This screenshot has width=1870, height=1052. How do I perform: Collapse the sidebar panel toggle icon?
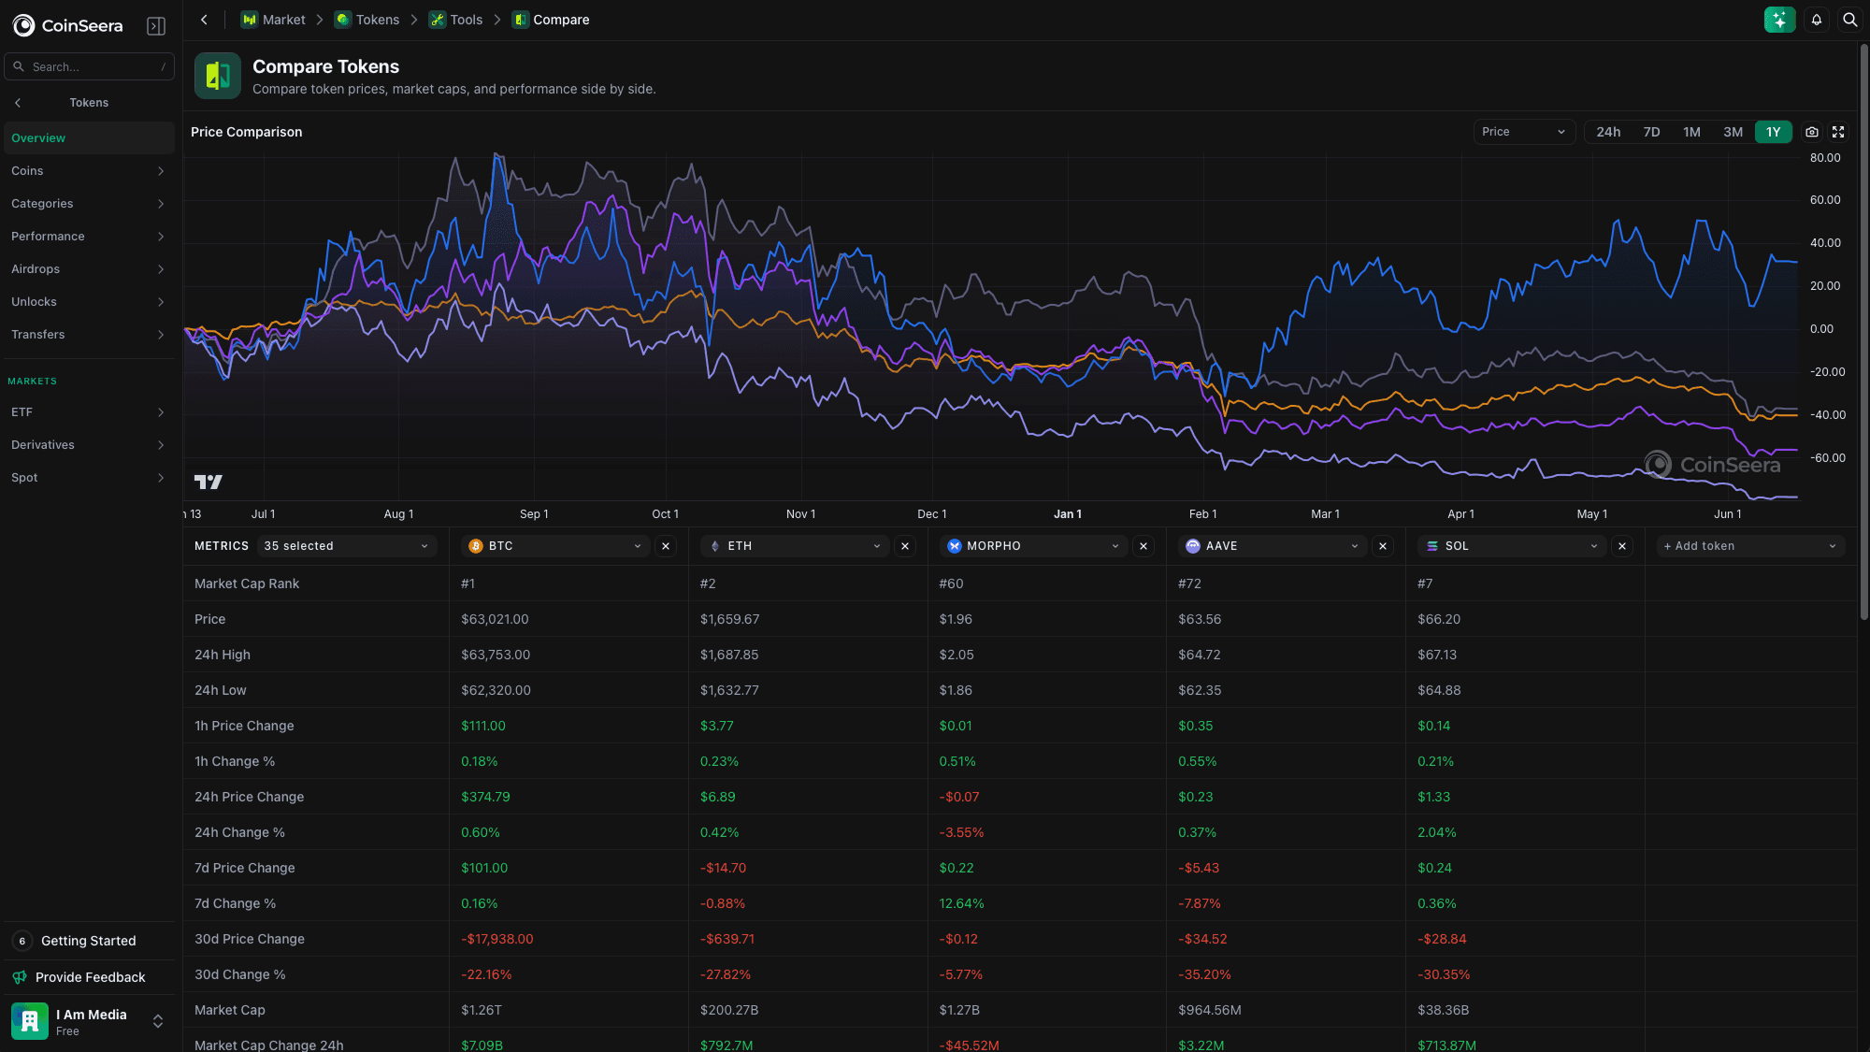click(x=156, y=26)
